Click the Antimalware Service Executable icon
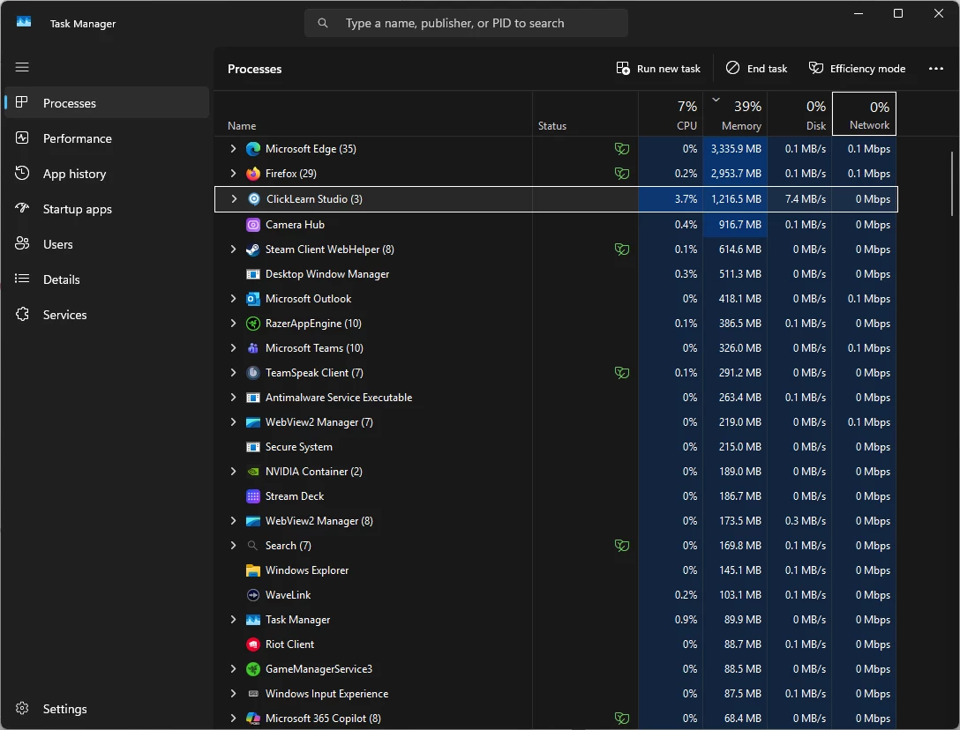The width and height of the screenshot is (960, 730). tap(253, 398)
